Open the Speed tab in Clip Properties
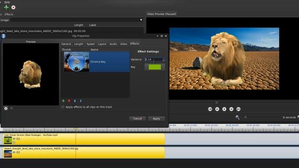299x168 pixels. (90, 44)
